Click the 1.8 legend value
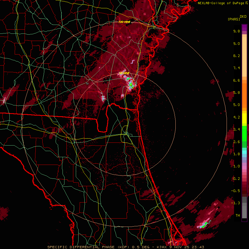 pos(237,154)
